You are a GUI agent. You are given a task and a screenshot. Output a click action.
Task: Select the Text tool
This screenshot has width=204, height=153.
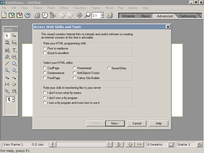[x=14, y=50]
